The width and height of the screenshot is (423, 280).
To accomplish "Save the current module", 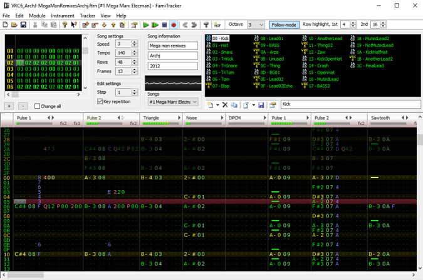I will click(23, 25).
